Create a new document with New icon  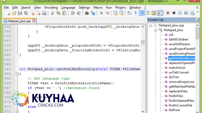(x=8, y=13)
